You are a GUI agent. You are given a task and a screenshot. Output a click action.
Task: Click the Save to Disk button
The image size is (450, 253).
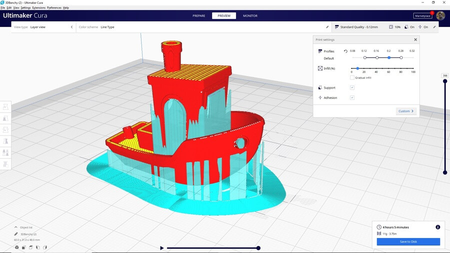click(408, 242)
